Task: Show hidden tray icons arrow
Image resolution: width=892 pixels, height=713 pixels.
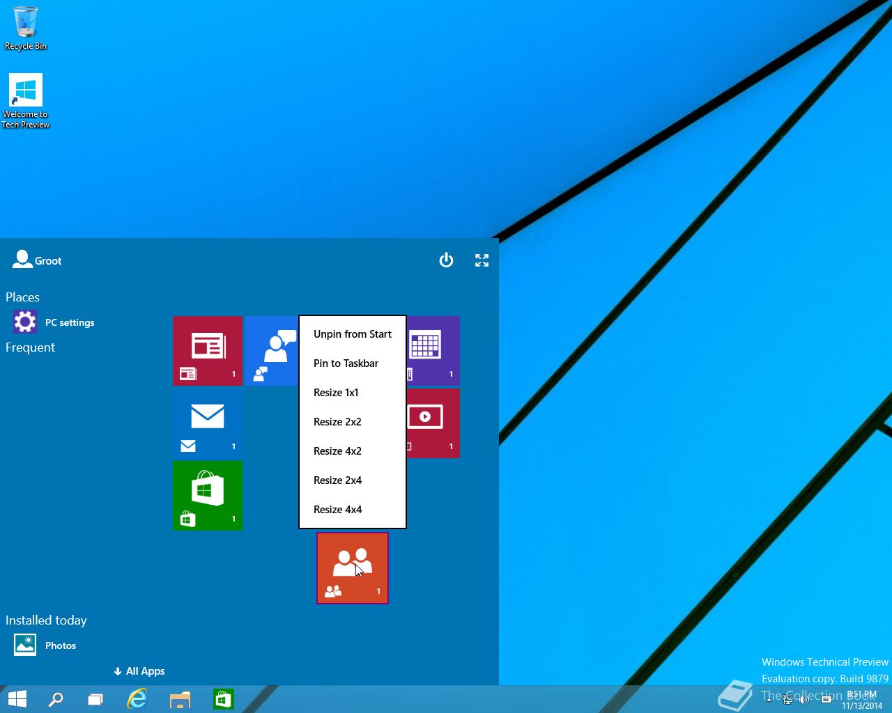Action: click(x=769, y=700)
